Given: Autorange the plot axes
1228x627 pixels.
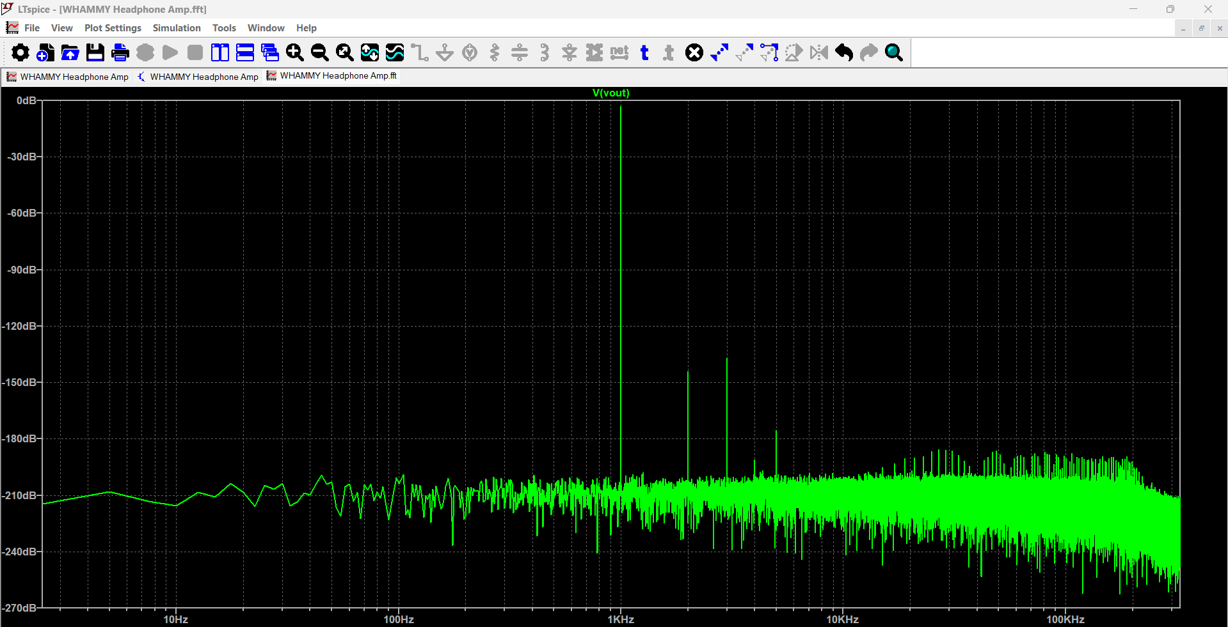Looking at the screenshot, I should tap(370, 52).
